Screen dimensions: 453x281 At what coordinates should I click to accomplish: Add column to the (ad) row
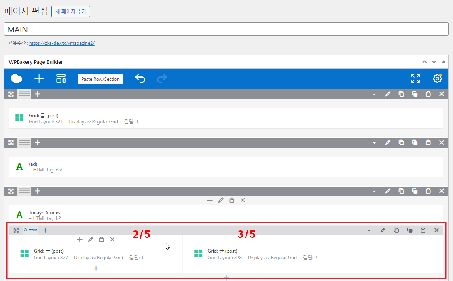click(38, 143)
